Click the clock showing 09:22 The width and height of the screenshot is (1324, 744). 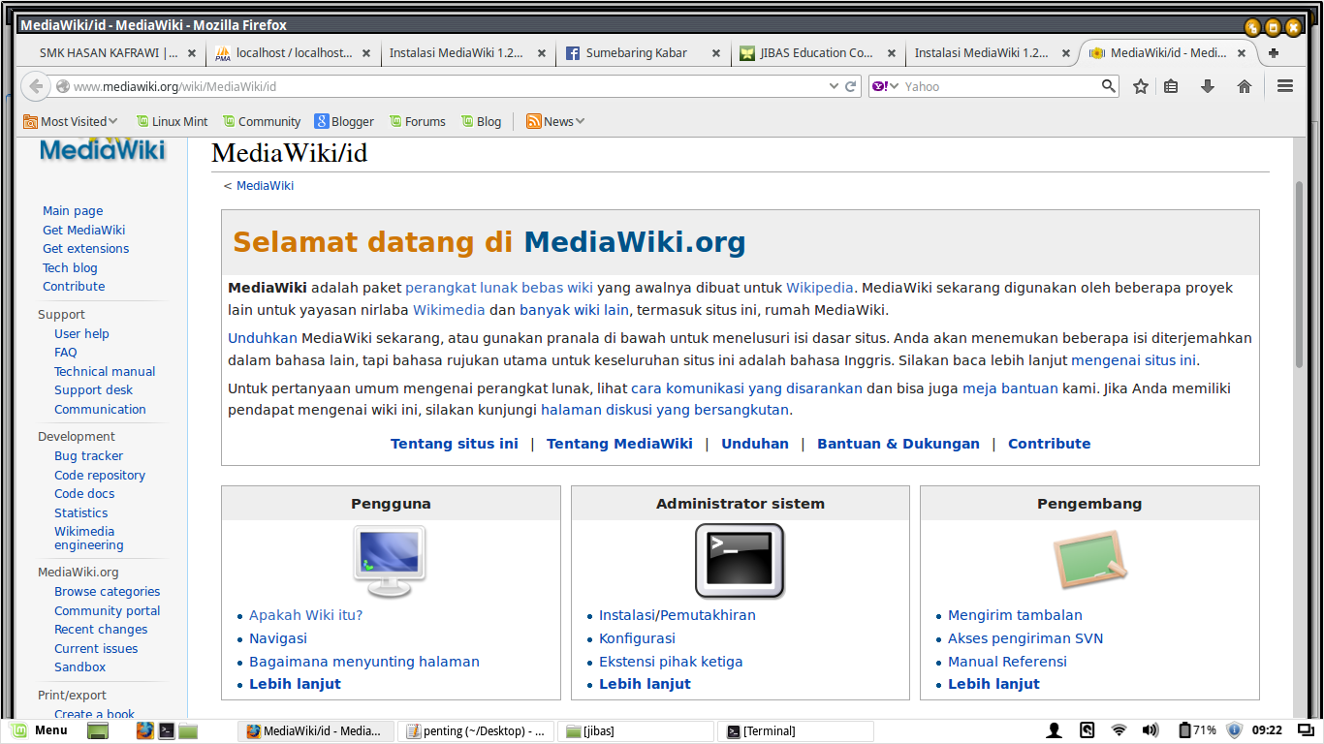[x=1267, y=730]
